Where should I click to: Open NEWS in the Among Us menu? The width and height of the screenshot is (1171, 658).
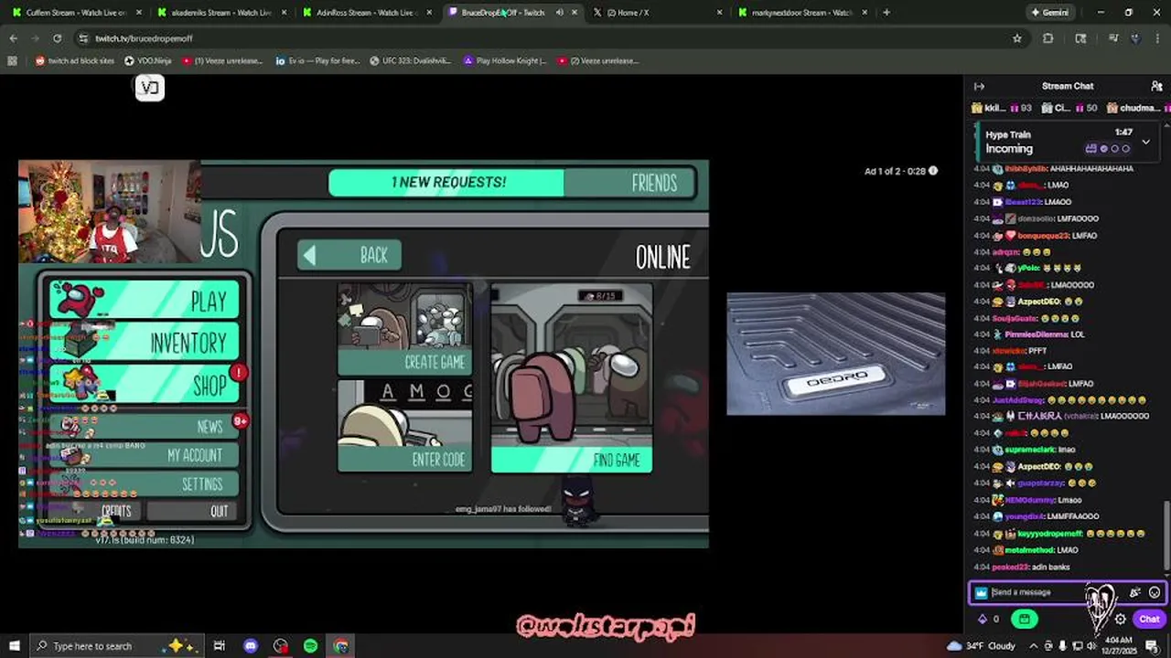point(145,427)
